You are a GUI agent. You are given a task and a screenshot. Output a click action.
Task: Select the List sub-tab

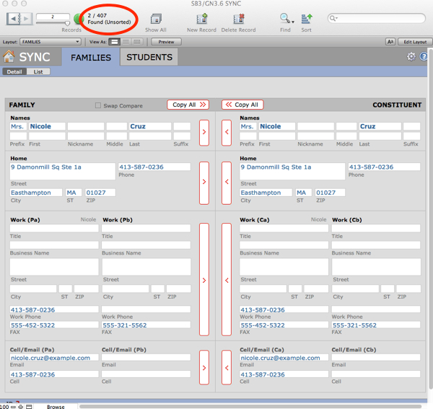(38, 72)
